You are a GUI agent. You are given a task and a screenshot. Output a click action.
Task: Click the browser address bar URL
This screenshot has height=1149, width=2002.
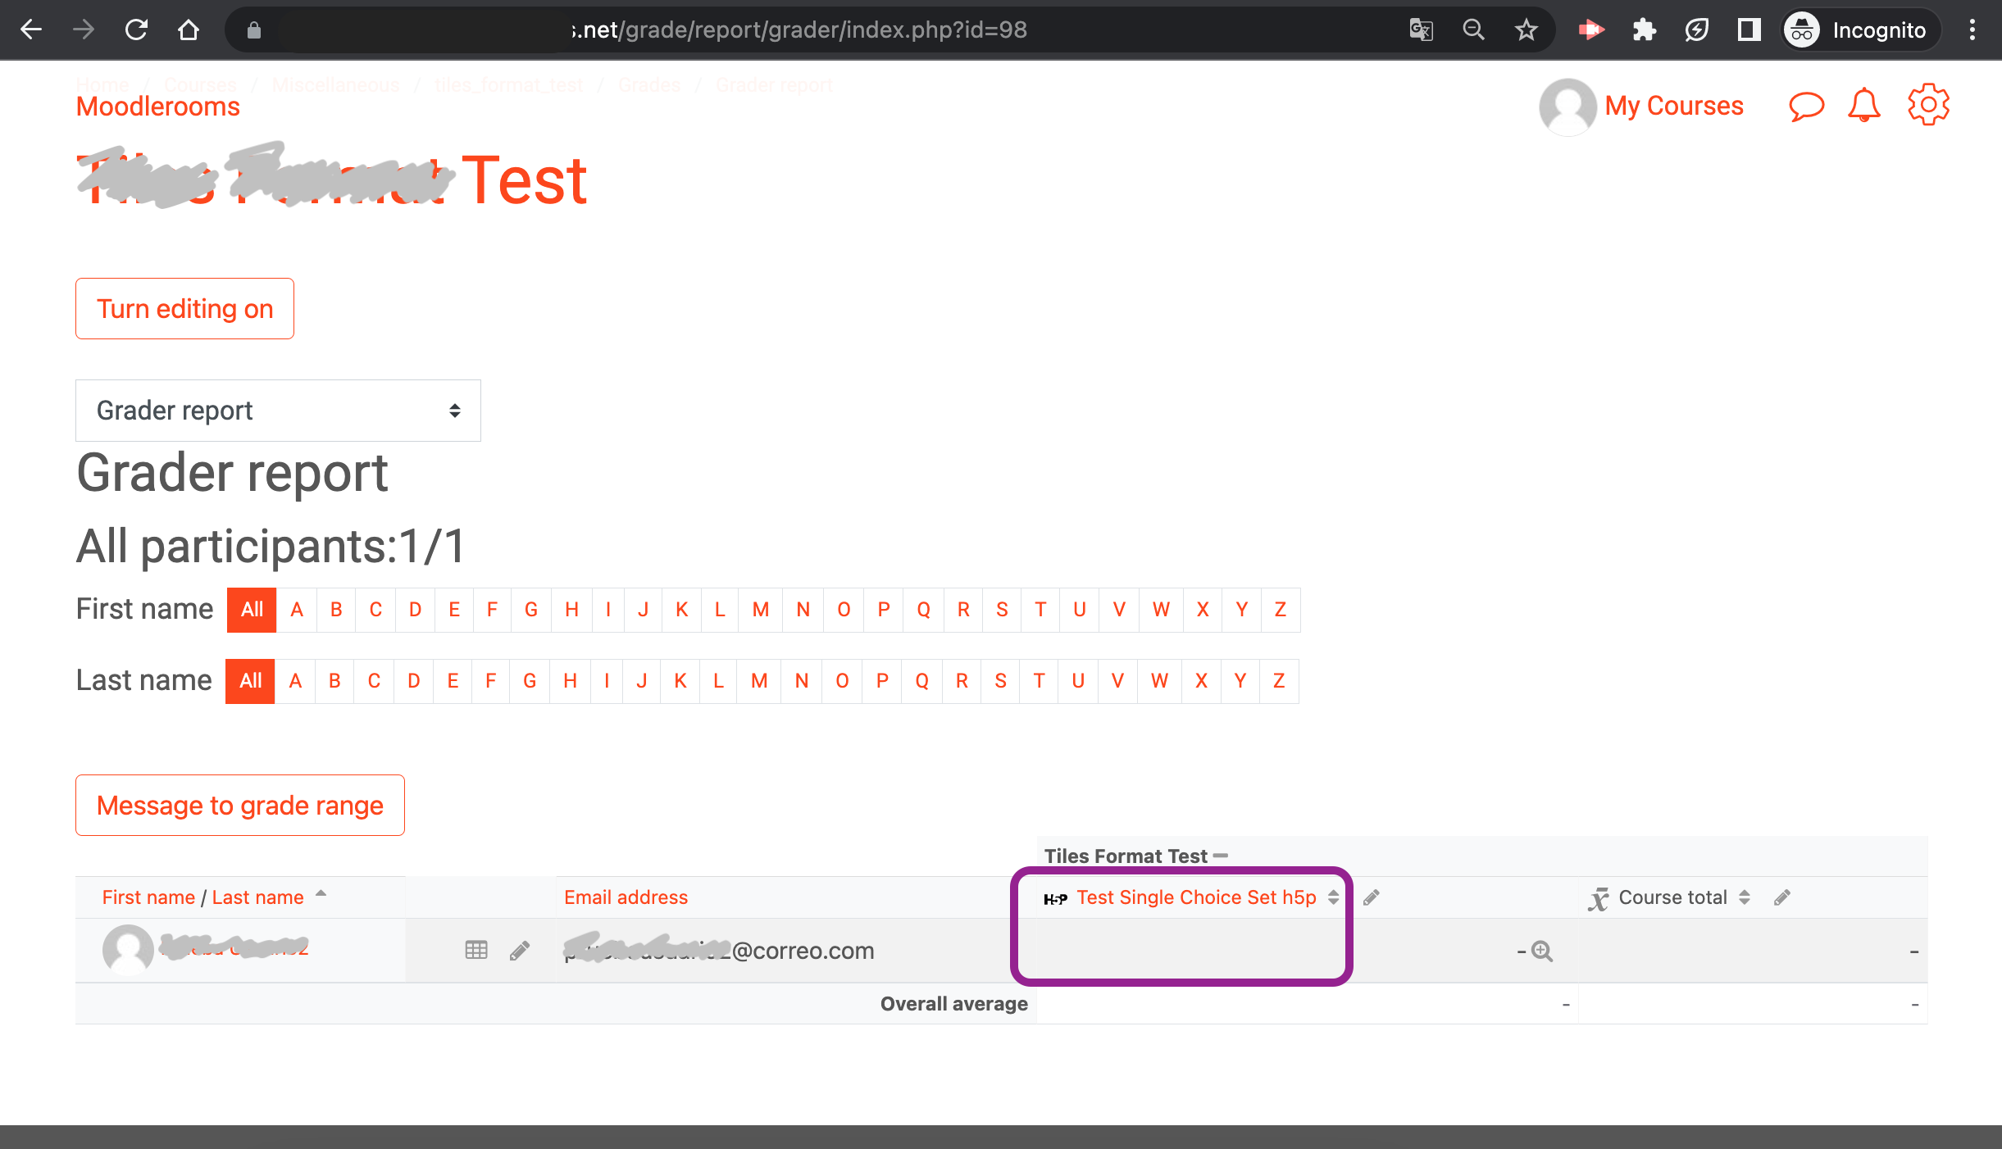click(799, 30)
